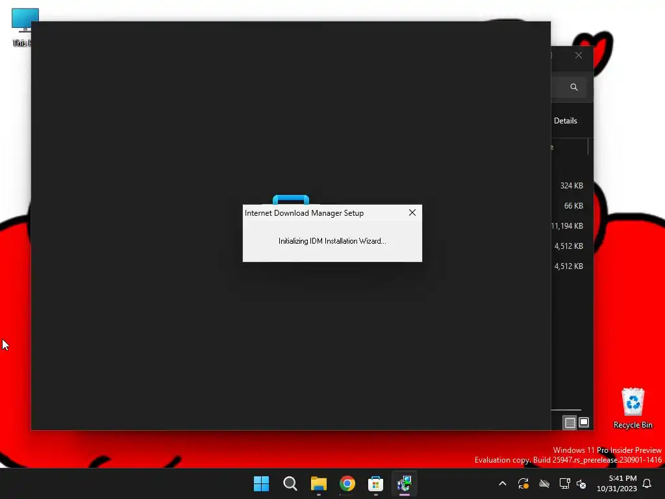Open Microsoft Store from taskbar
Viewport: 665px width, 499px height.
[x=376, y=483]
